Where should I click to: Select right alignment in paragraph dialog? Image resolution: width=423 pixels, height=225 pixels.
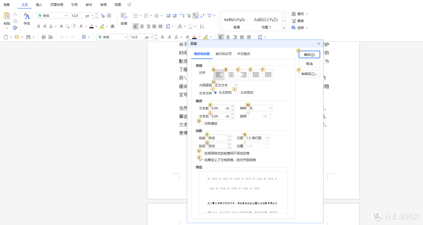[x=243, y=75]
